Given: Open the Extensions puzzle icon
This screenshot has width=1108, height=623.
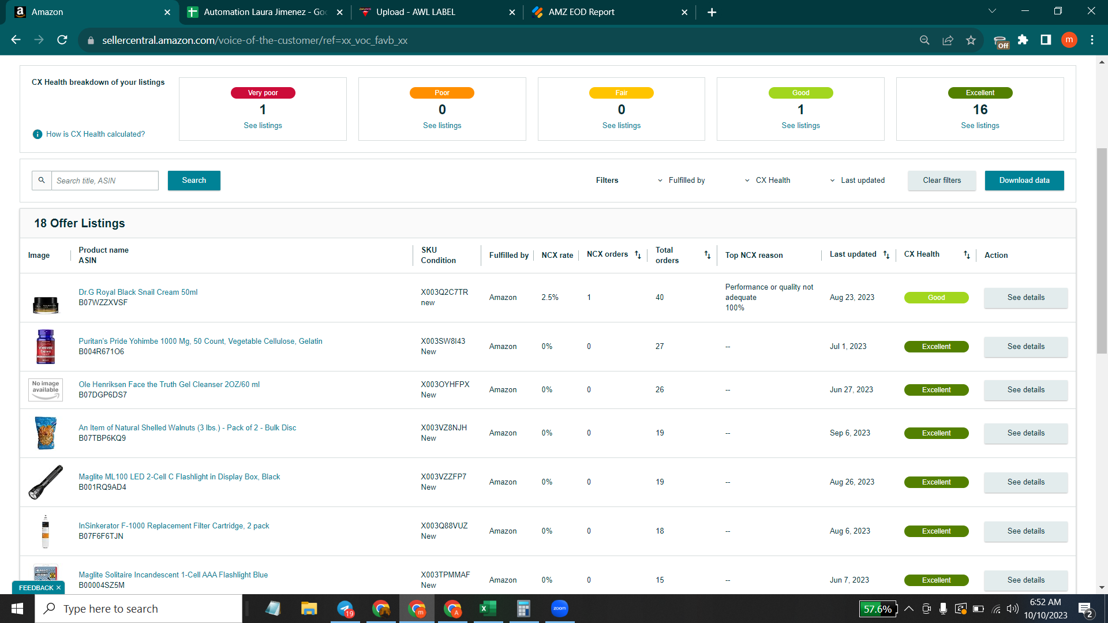Looking at the screenshot, I should pyautogui.click(x=1023, y=40).
